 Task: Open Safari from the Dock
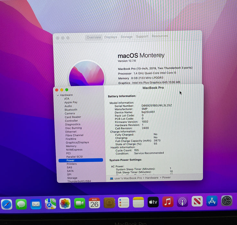7,204
